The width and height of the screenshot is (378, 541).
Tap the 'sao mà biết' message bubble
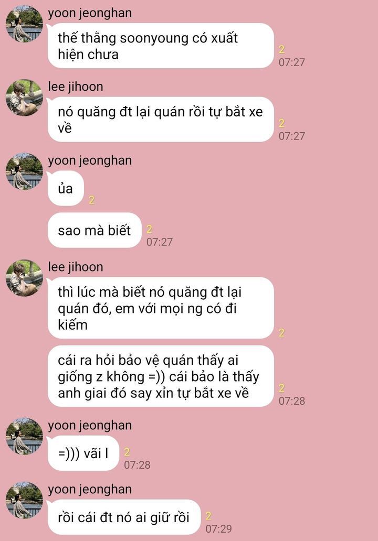94,230
